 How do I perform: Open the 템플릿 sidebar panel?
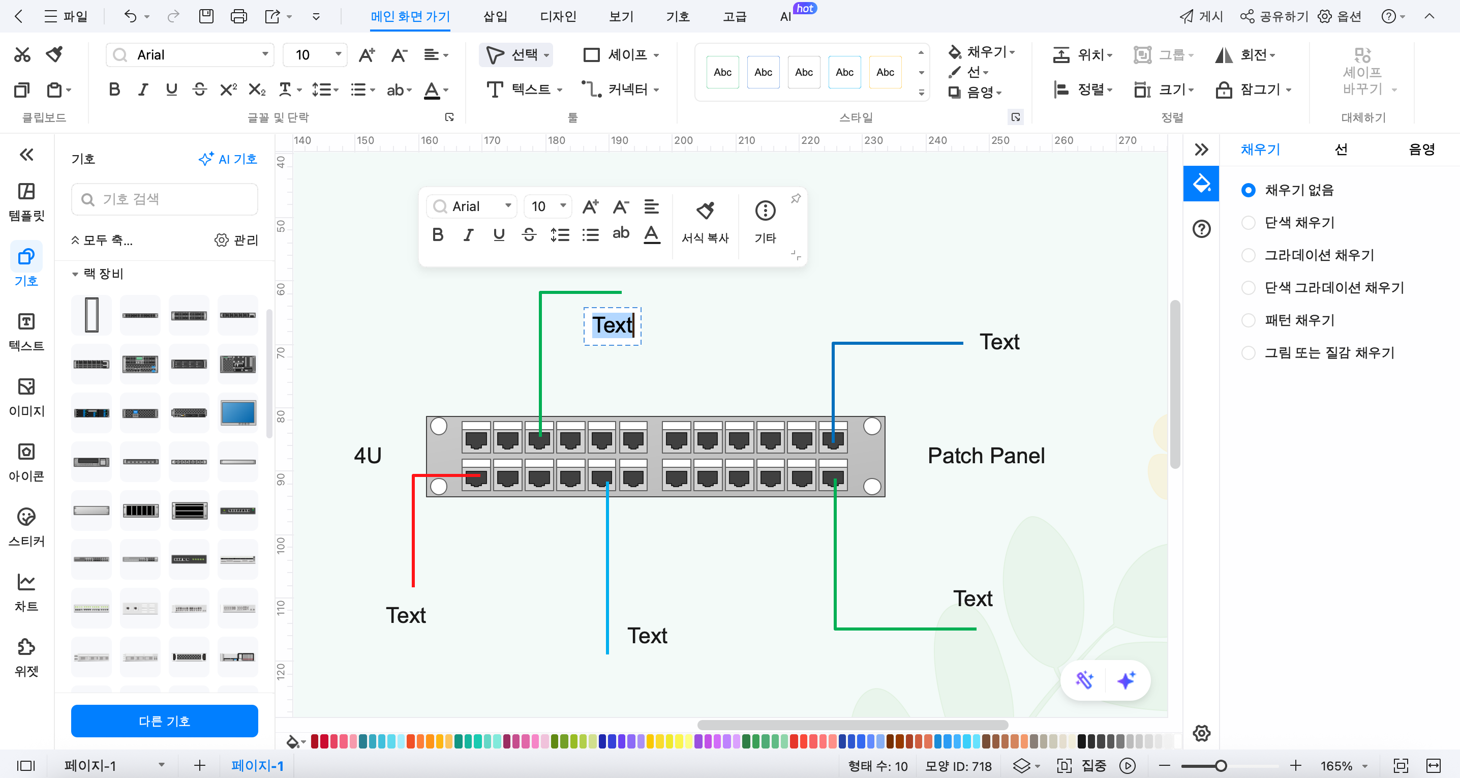(x=26, y=202)
